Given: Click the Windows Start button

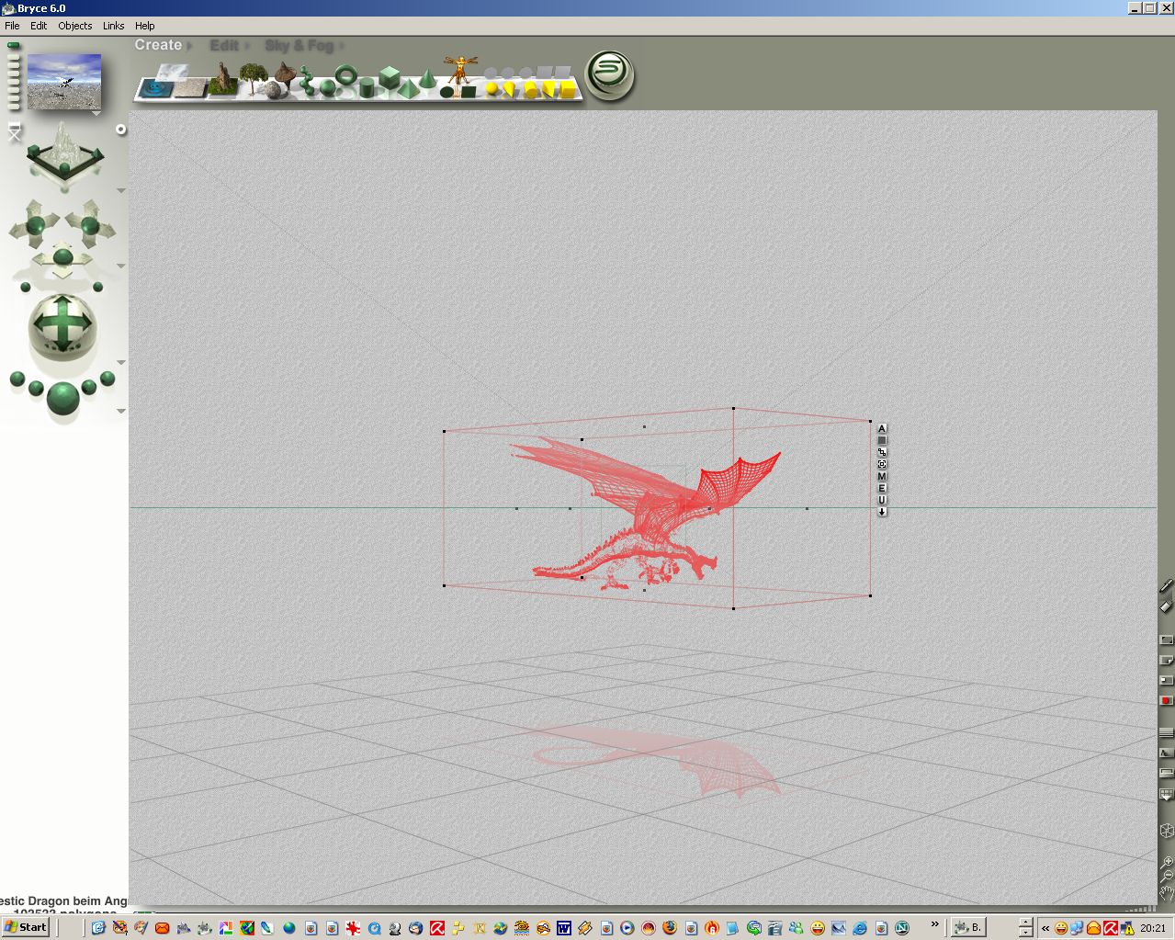Looking at the screenshot, I should (x=26, y=927).
